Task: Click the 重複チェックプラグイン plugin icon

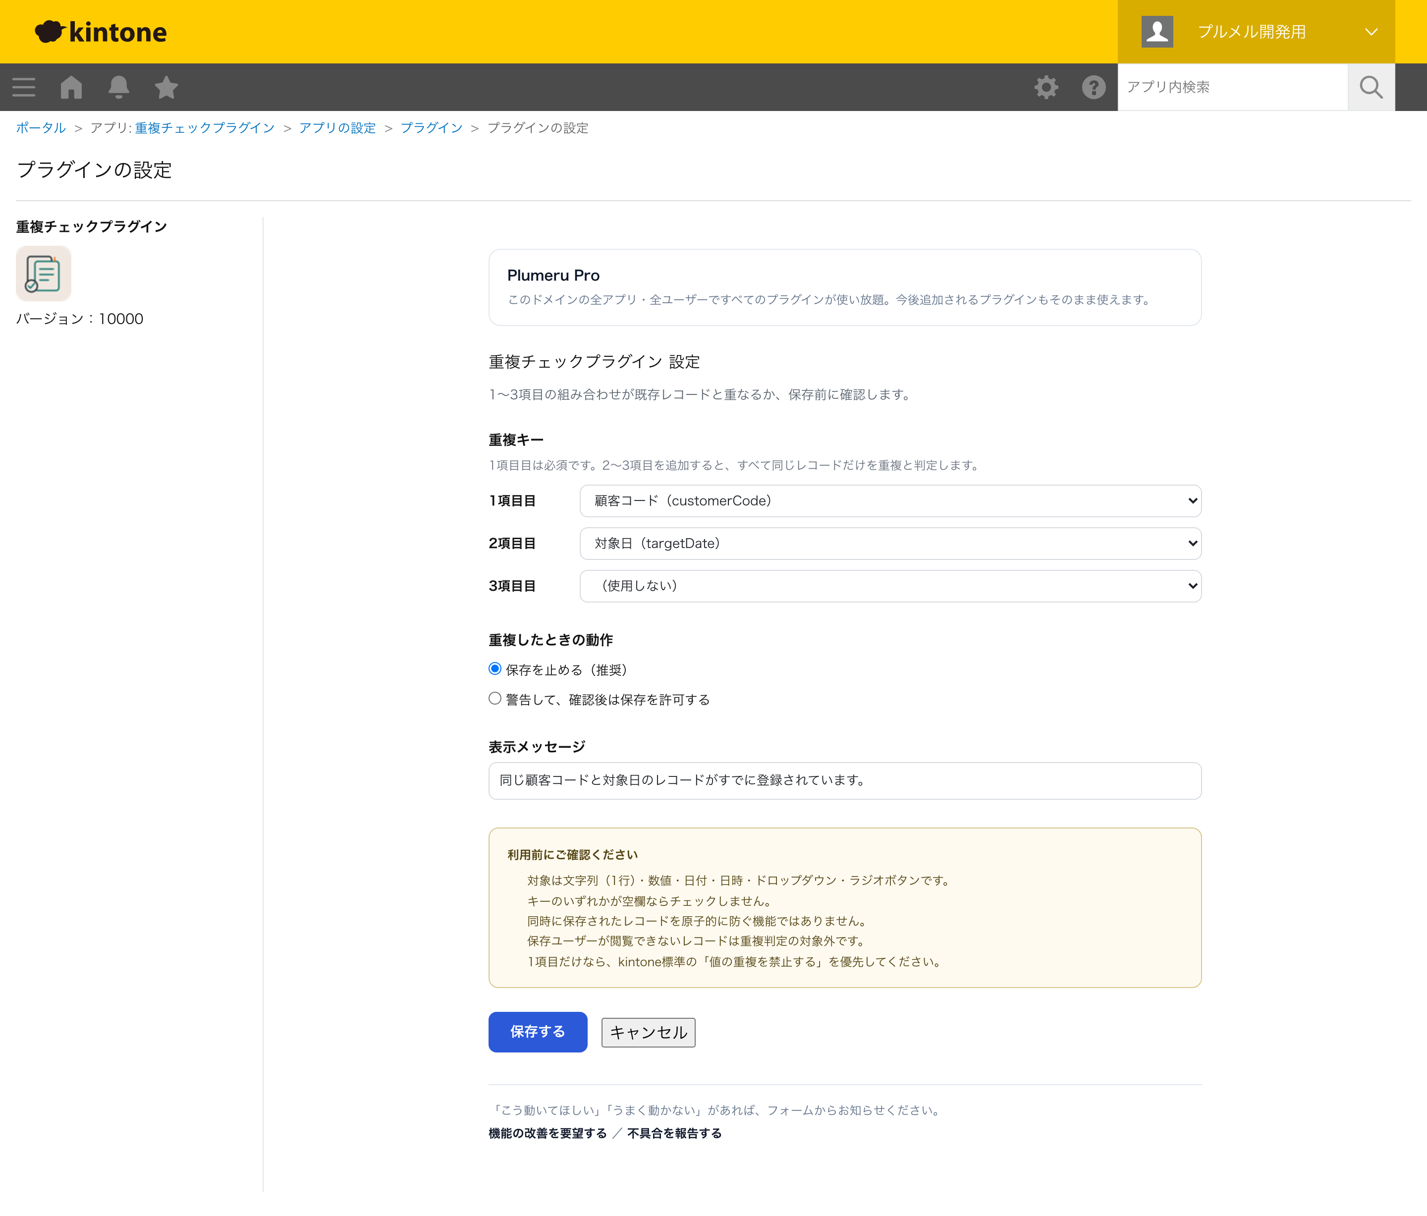Action: [44, 274]
